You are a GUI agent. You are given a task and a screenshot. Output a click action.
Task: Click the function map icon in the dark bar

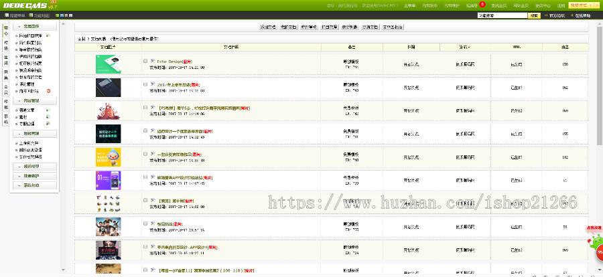click(30, 15)
